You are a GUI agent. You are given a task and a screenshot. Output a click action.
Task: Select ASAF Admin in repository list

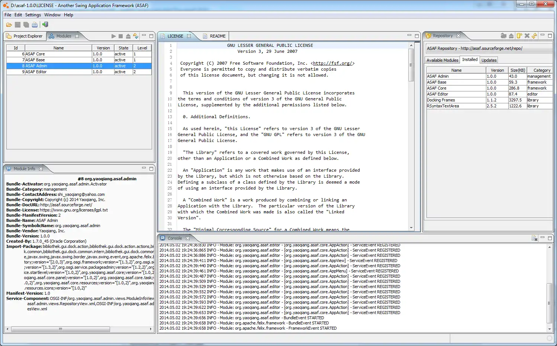[489, 76]
